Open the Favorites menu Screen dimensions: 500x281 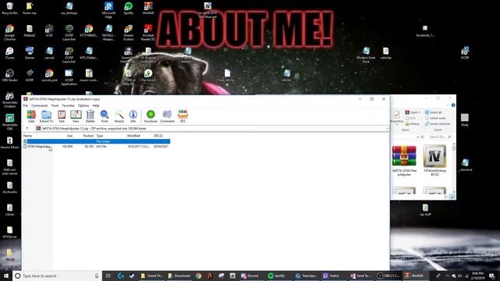tap(68, 105)
